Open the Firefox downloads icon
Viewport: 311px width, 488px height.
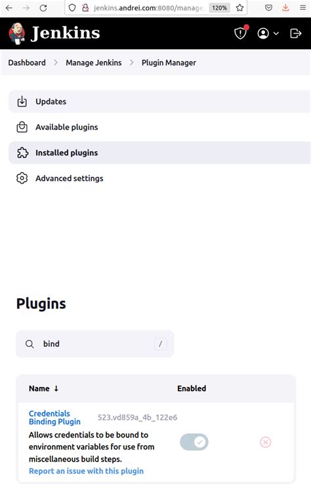(285, 8)
